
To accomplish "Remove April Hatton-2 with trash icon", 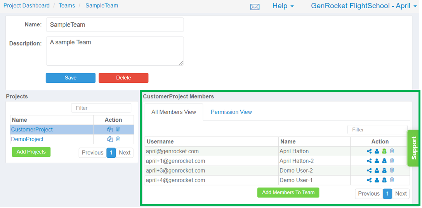I will coord(392,161).
